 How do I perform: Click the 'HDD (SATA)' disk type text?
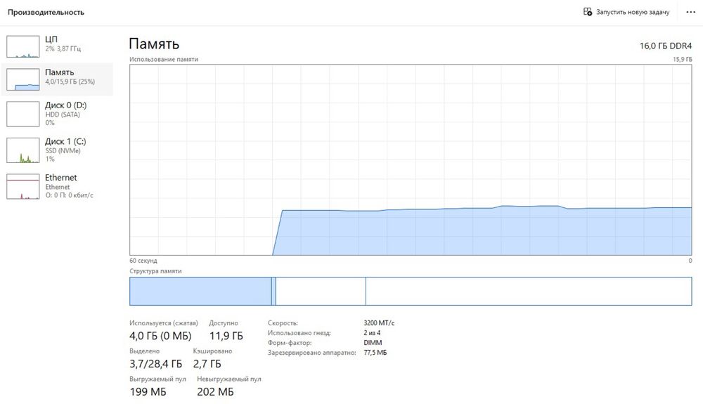tap(63, 115)
